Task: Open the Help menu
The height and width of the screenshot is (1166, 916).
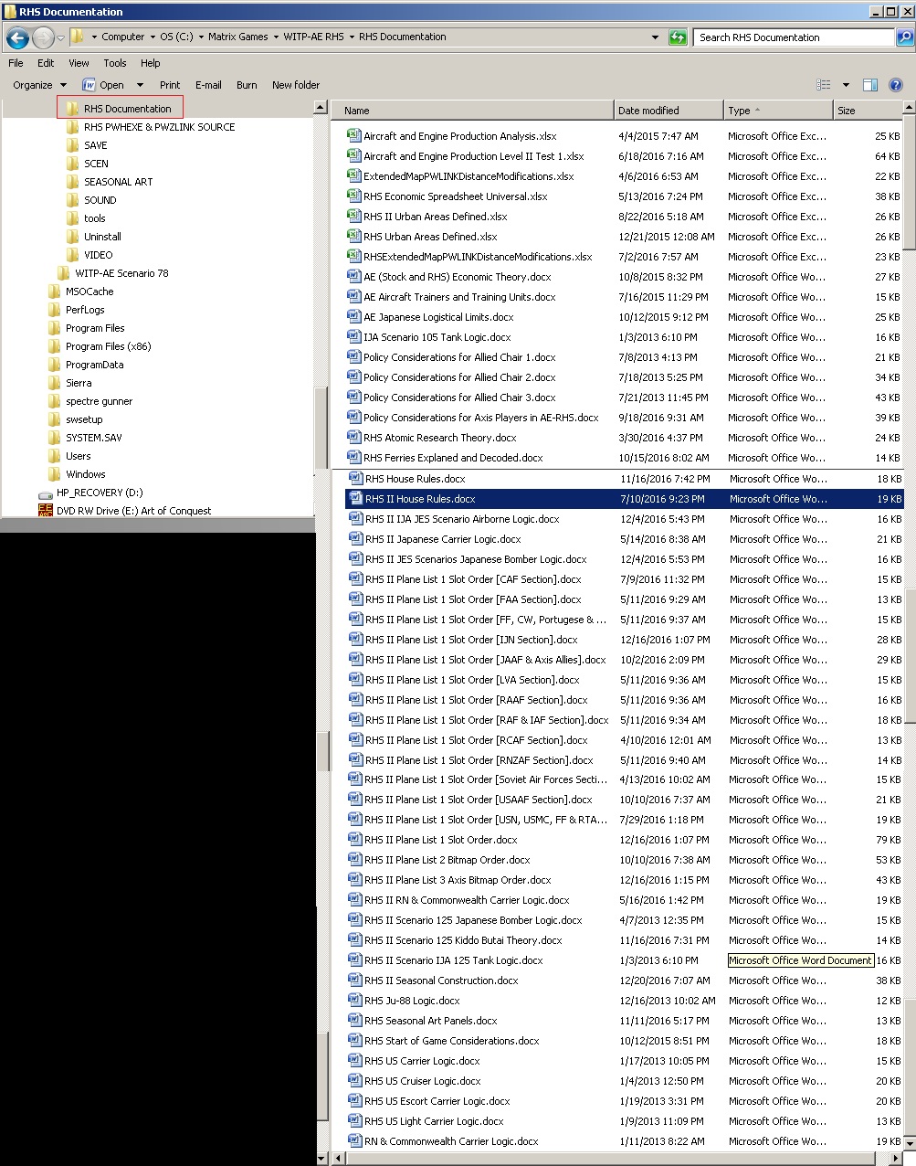Action: 151,63
